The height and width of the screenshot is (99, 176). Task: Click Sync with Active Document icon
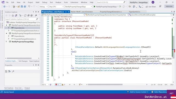25,15
